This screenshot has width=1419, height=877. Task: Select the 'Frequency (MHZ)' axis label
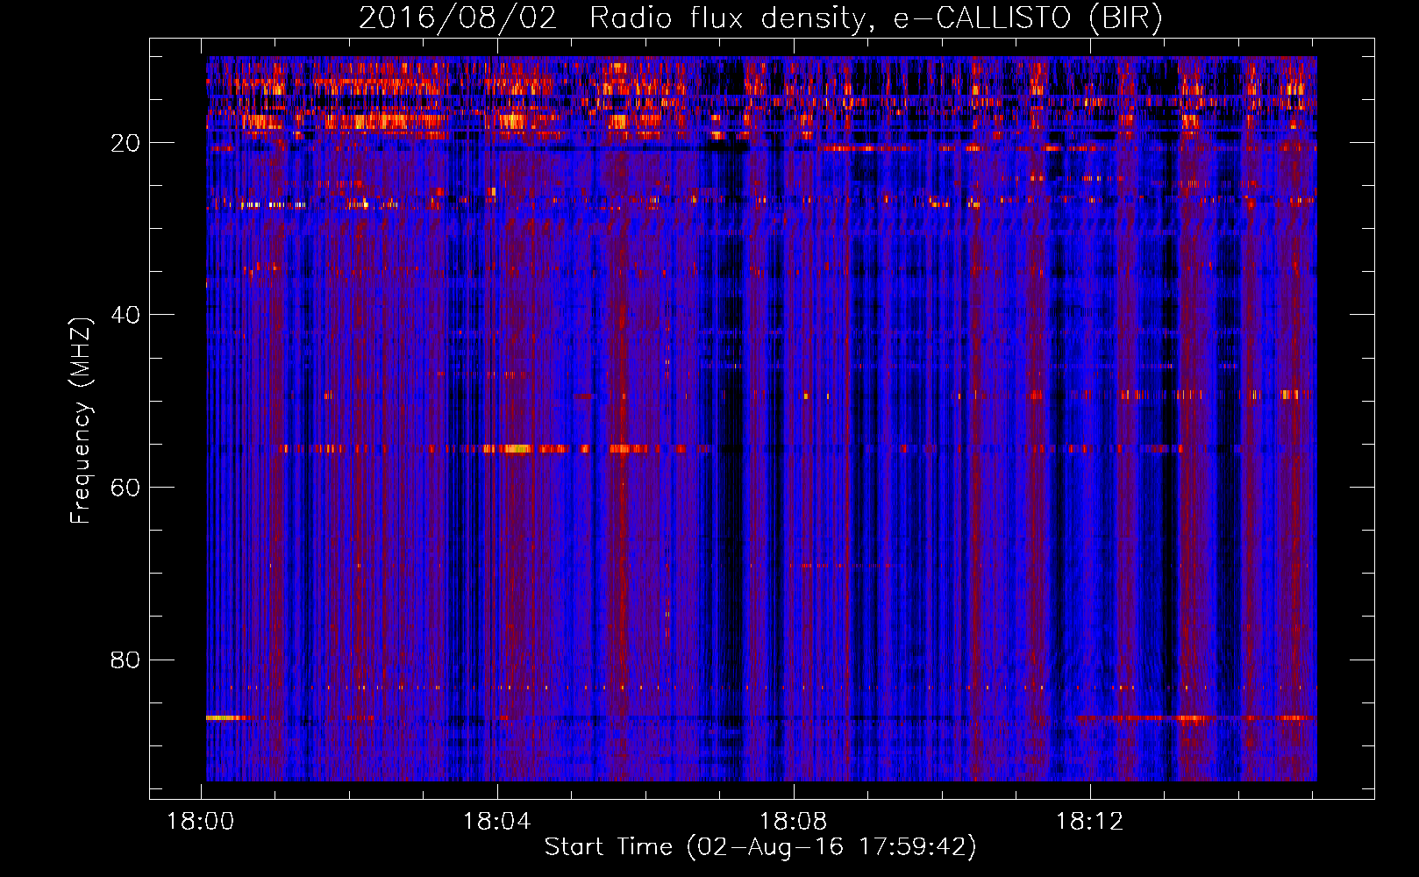click(x=81, y=421)
